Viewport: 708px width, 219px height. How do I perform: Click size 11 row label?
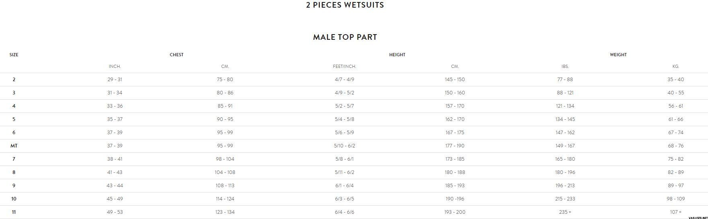[14, 212]
